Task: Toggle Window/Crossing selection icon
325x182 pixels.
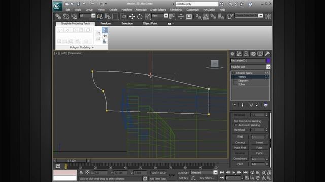Action: coord(123,16)
